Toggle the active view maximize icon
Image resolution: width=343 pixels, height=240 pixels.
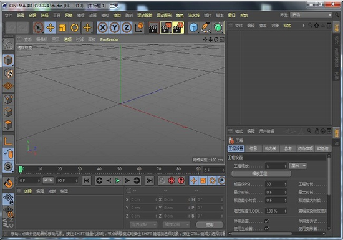pos(221,39)
